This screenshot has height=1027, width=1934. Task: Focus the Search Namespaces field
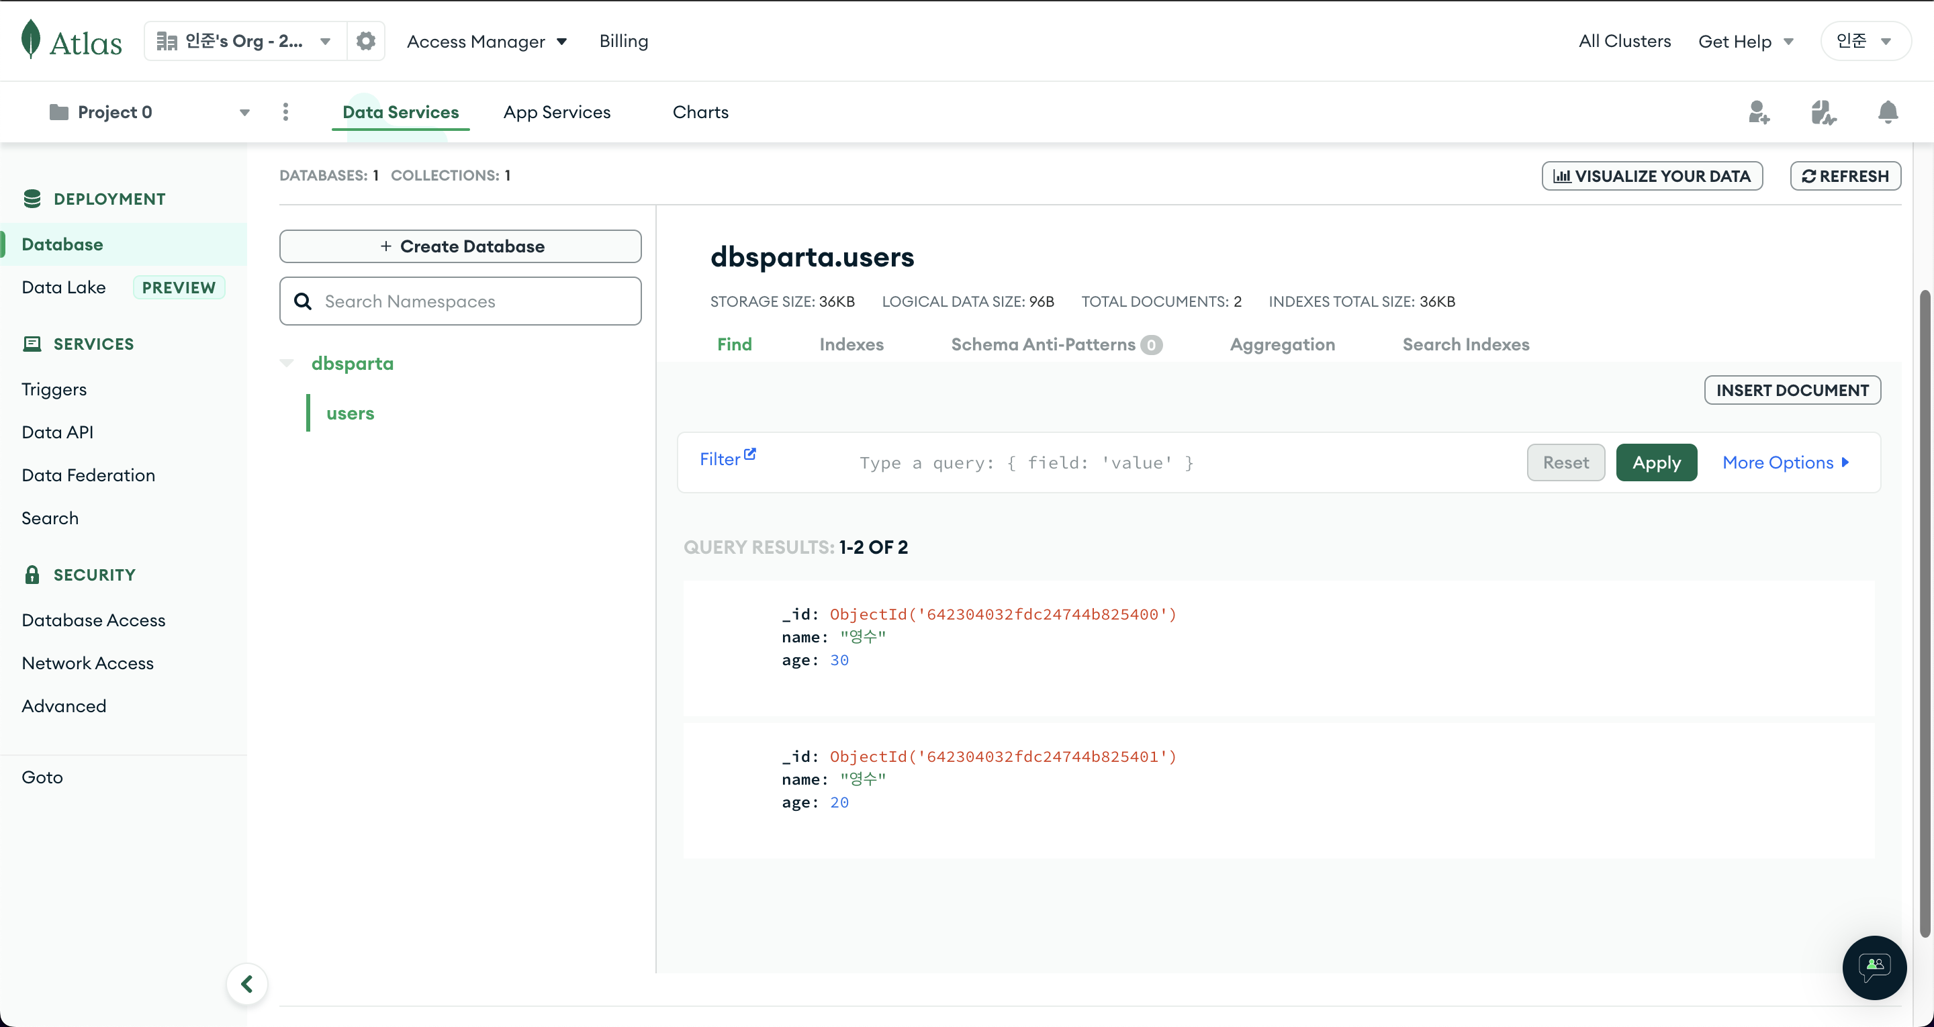point(460,301)
